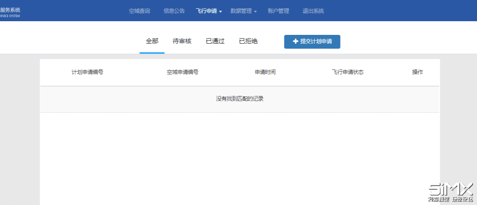This screenshot has height=205, width=477.
Task: Switch to the 已拒绝 tab
Action: point(248,42)
